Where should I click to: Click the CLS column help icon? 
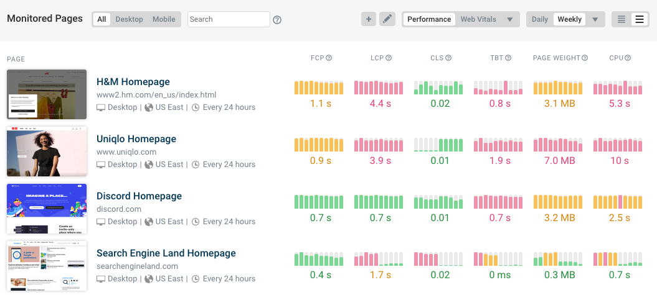[448, 58]
